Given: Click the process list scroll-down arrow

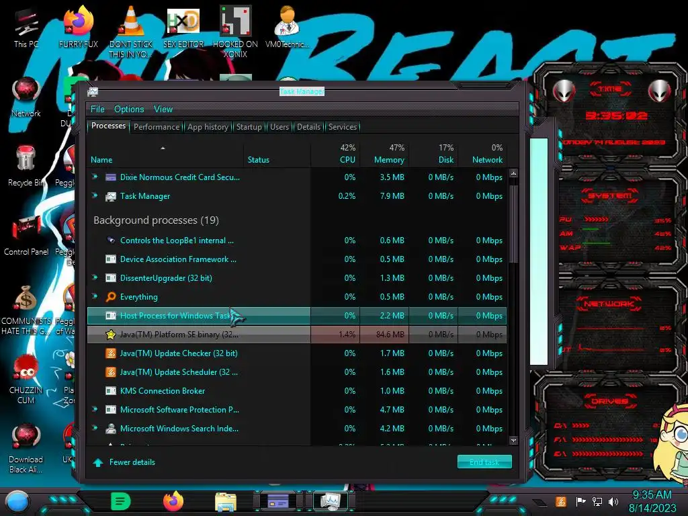Looking at the screenshot, I should pos(513,440).
